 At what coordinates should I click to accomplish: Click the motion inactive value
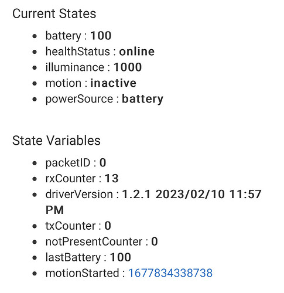113,83
